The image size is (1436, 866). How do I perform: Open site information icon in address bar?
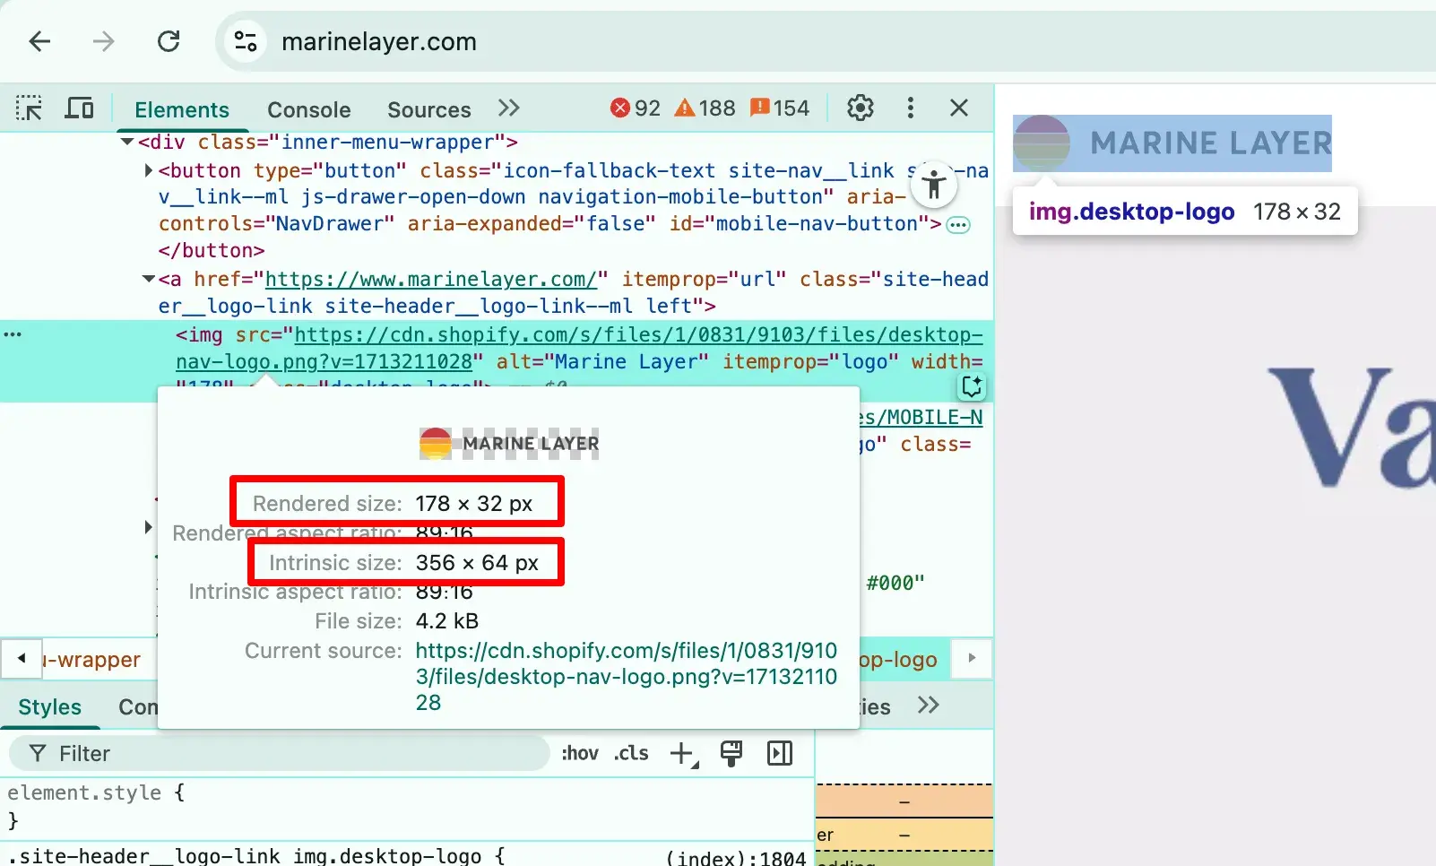tap(246, 41)
